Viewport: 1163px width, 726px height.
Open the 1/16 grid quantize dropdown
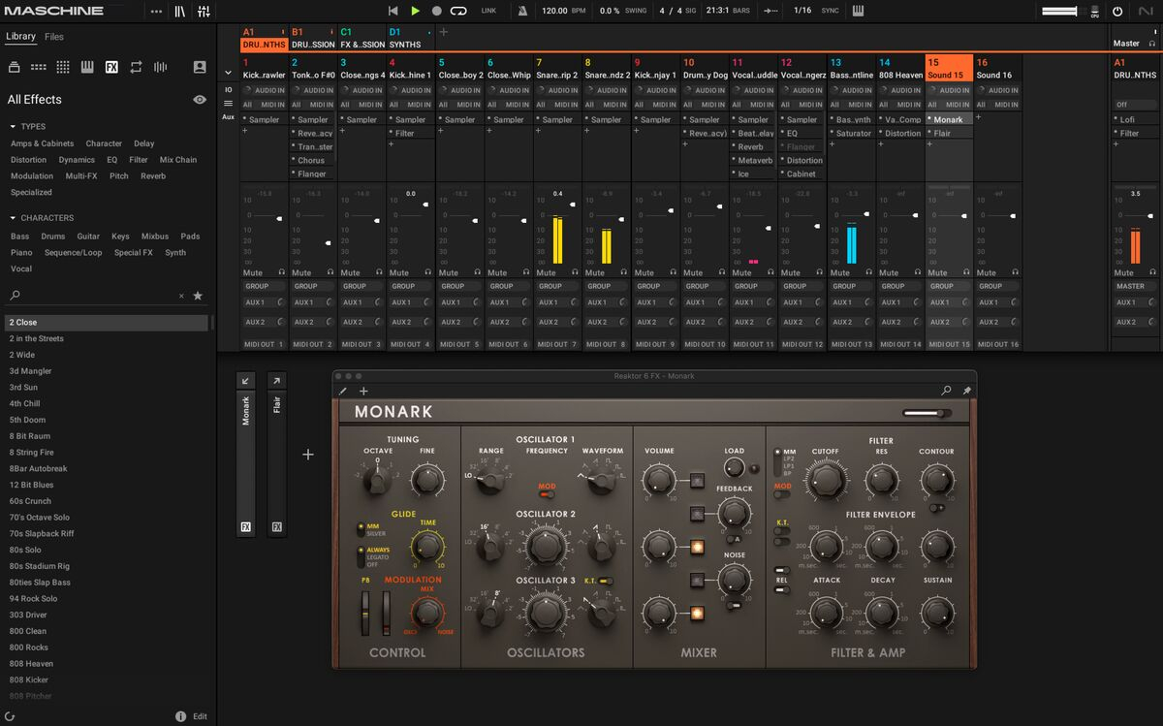(x=802, y=11)
